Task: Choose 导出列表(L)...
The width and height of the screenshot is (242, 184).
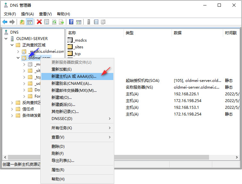Action: (x=77, y=161)
